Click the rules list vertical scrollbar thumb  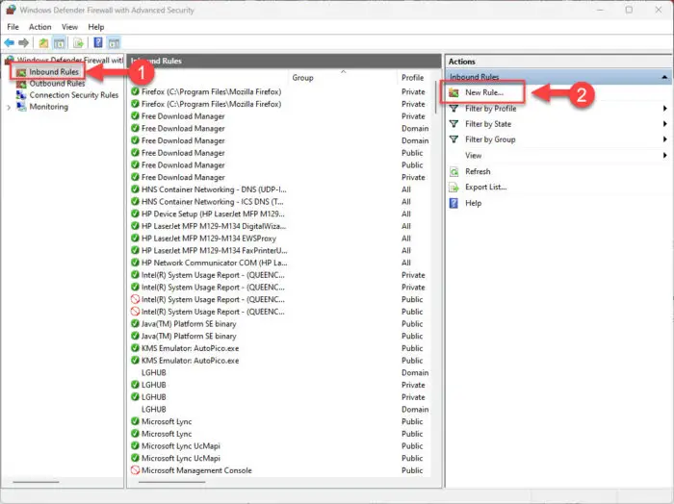point(436,96)
